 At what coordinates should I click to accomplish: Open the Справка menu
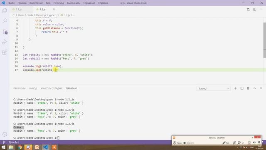pyautogui.click(x=103, y=3)
